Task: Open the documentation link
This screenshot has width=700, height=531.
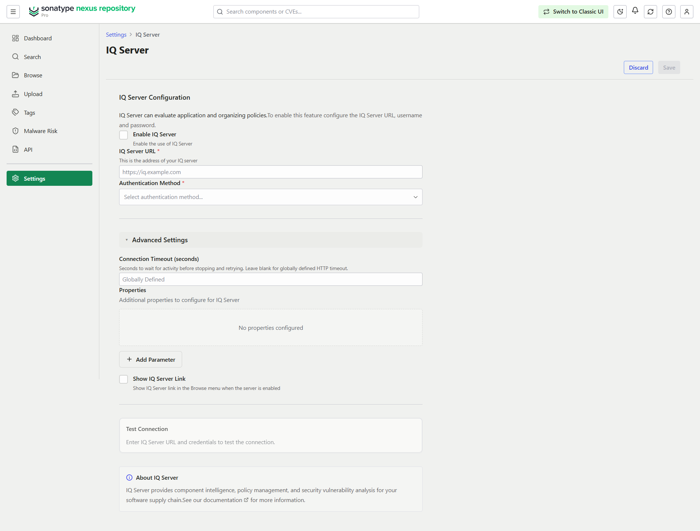Action: [x=226, y=500]
